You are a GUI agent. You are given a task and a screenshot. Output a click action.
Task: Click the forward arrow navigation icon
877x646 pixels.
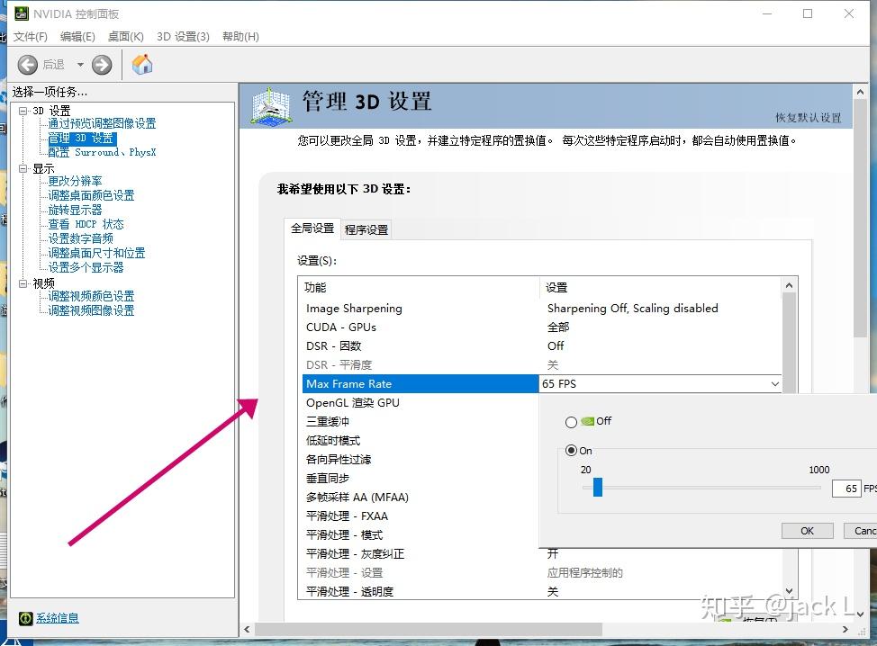click(102, 65)
